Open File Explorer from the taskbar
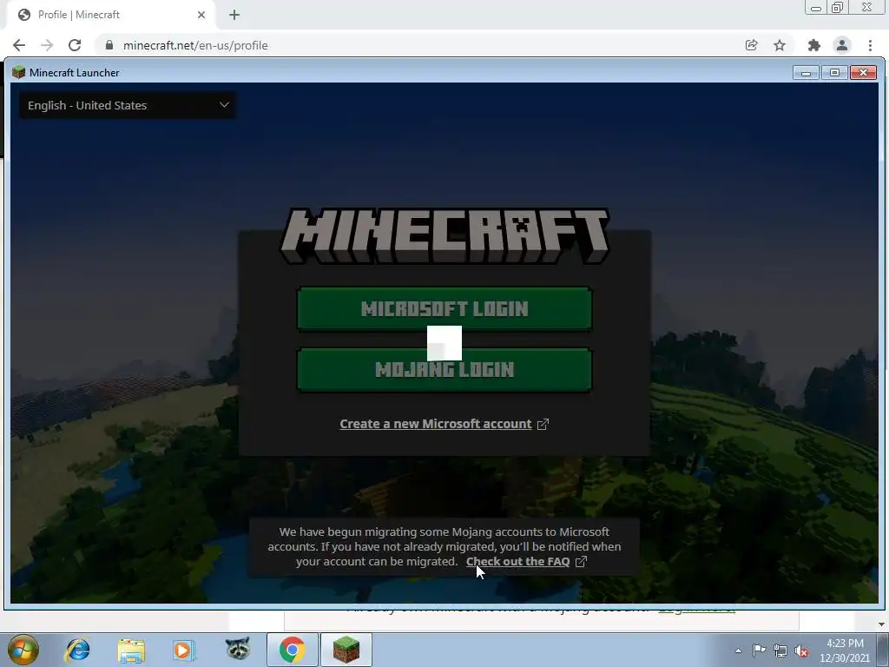This screenshot has height=667, width=889. tap(131, 650)
